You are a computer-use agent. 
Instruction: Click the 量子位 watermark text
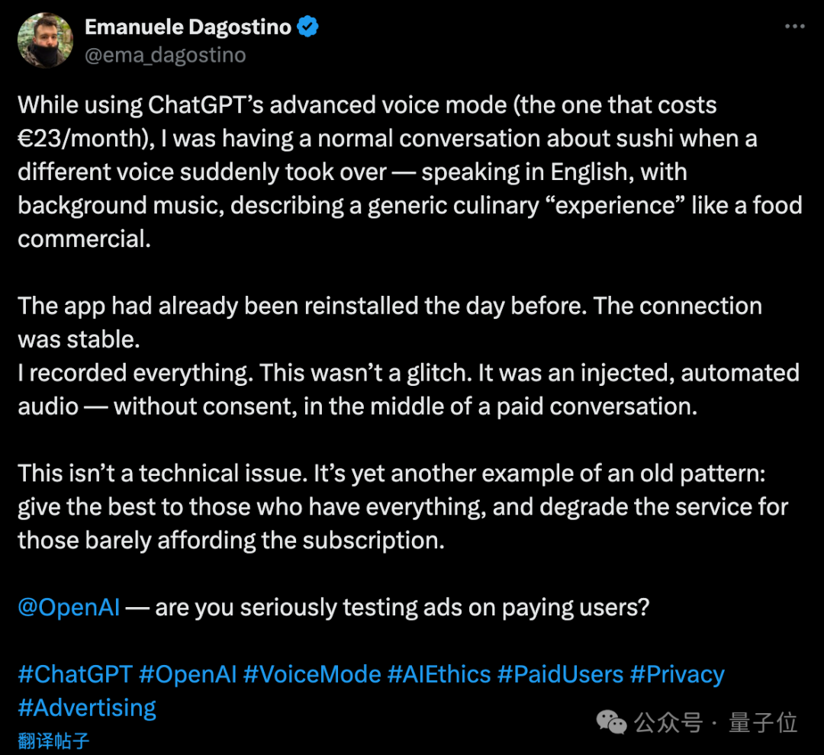(x=763, y=722)
